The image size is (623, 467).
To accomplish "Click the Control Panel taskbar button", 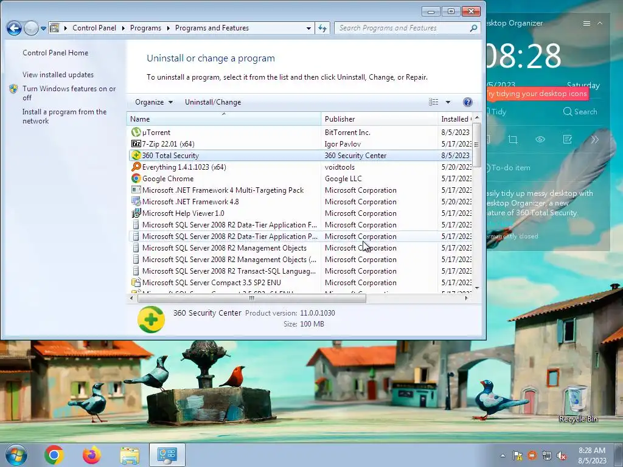I will point(167,455).
